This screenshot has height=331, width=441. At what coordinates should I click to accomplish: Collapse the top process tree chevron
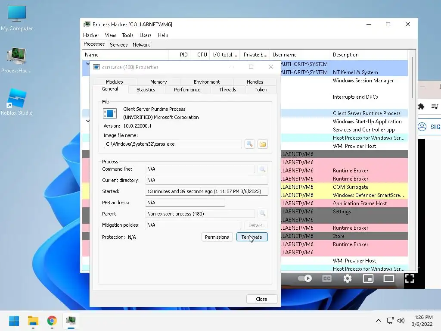click(x=87, y=64)
